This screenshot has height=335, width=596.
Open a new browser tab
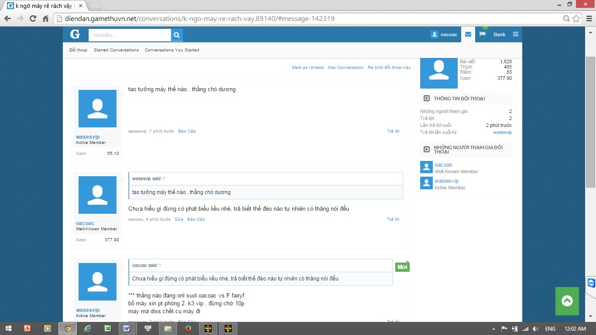[95, 6]
